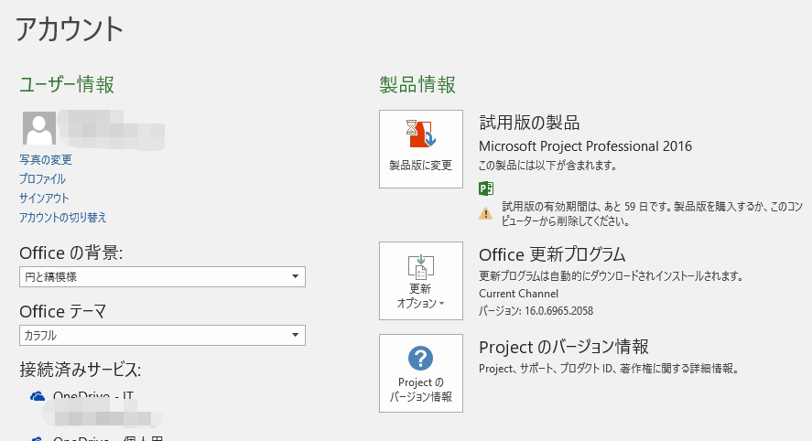Click the Office 更新プログラム heading
812x441 pixels.
(x=552, y=254)
